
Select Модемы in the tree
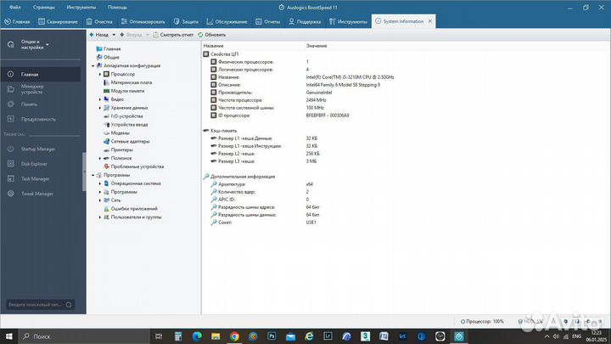click(x=120, y=133)
